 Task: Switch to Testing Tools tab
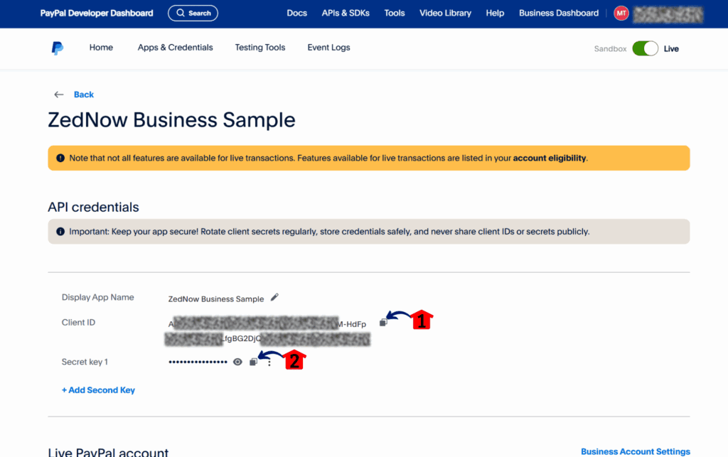click(260, 48)
